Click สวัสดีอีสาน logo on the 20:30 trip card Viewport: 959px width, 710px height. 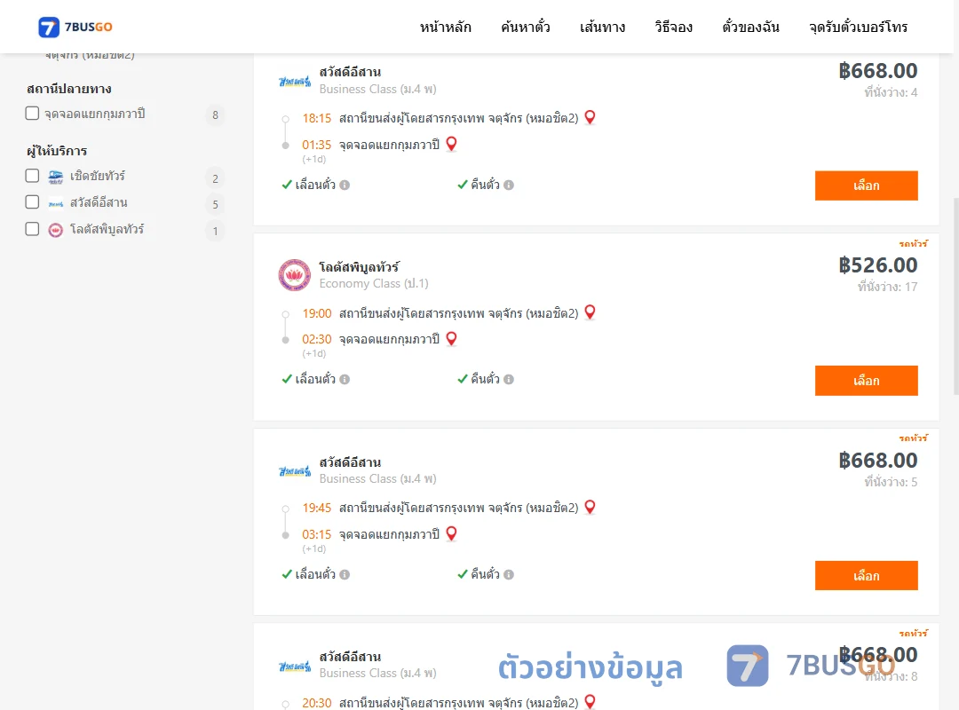point(295,666)
